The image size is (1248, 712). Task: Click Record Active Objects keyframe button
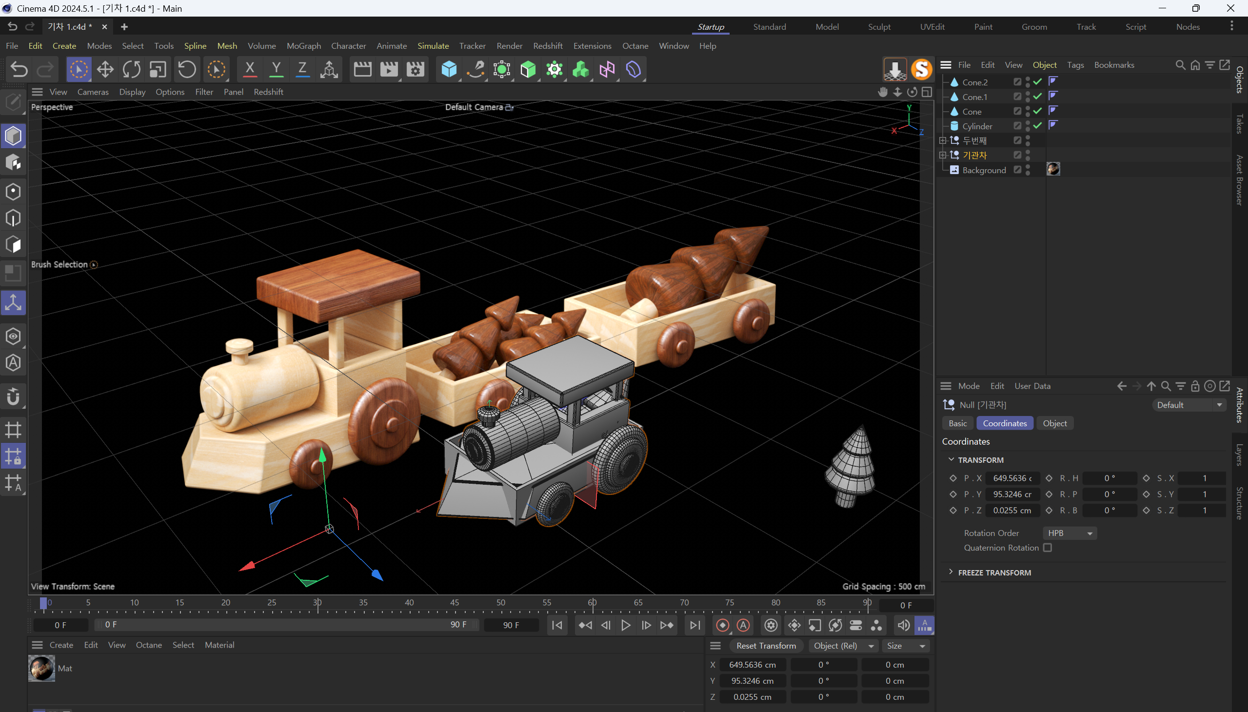click(x=722, y=626)
